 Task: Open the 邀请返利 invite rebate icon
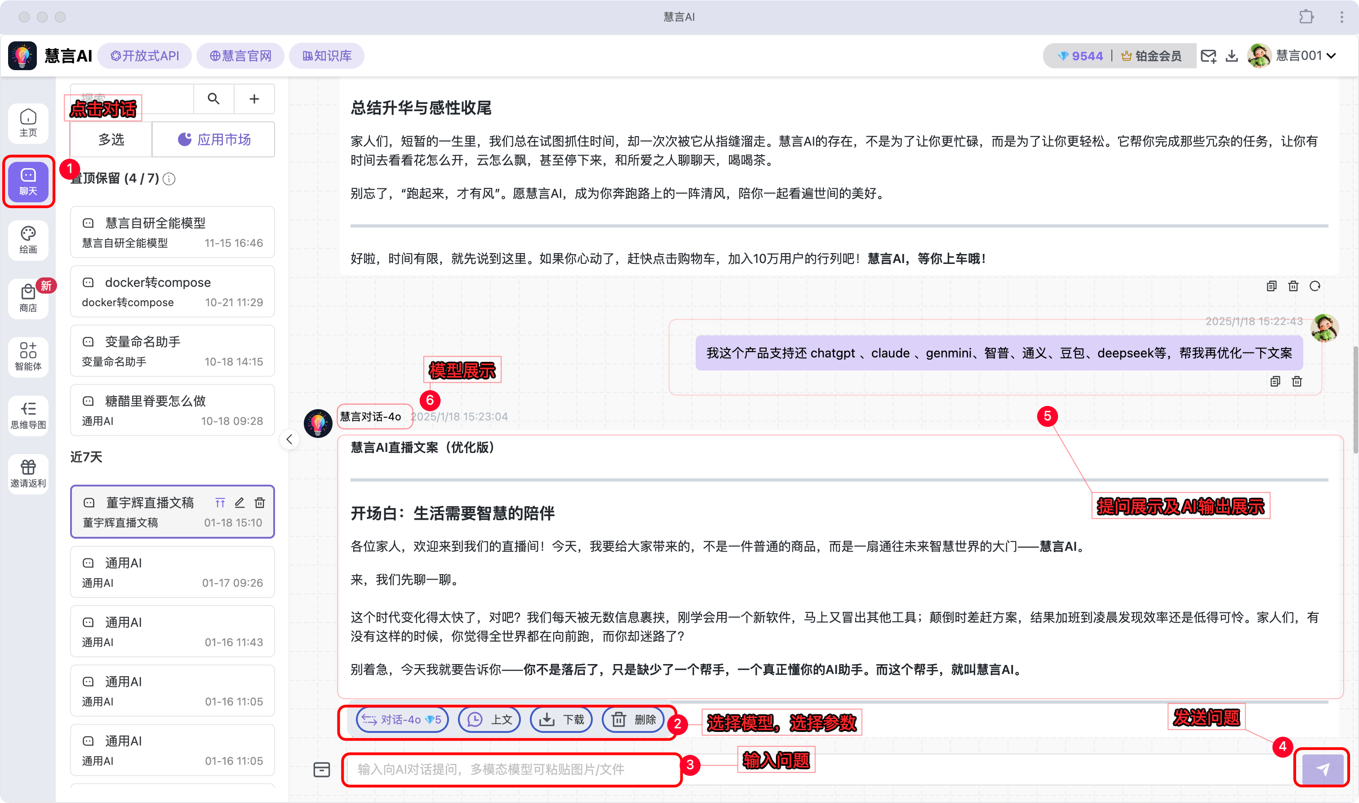pyautogui.click(x=28, y=473)
